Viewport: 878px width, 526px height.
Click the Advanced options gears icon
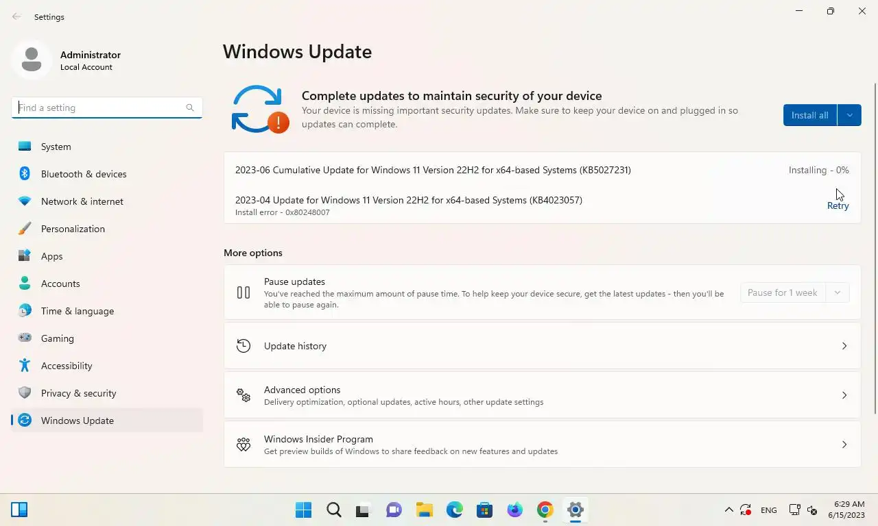[x=244, y=395]
